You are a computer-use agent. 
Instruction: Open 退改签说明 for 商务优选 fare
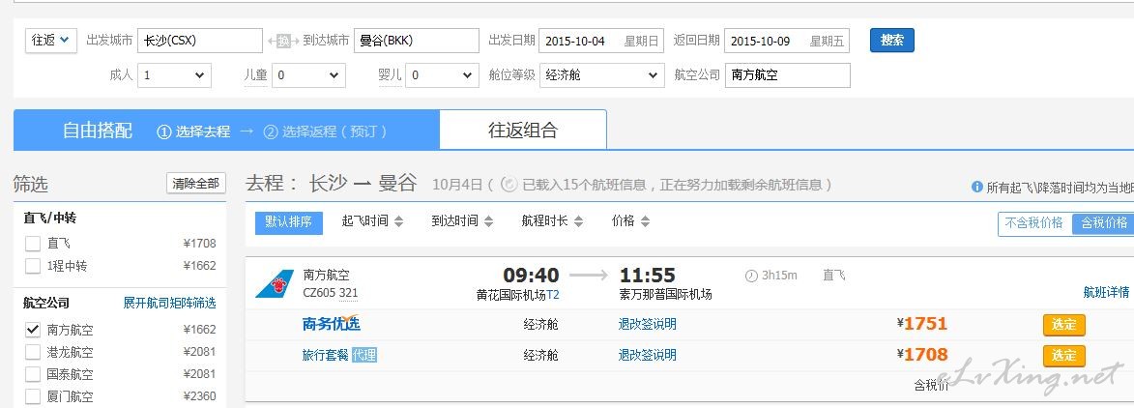pos(648,324)
